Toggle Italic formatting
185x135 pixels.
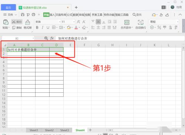click(43, 27)
